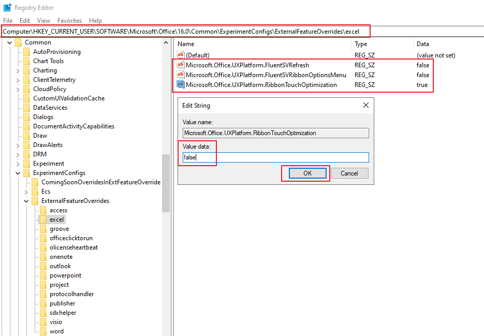The width and height of the screenshot is (484, 336).
Task: Click the access folder icon
Action: (x=43, y=210)
